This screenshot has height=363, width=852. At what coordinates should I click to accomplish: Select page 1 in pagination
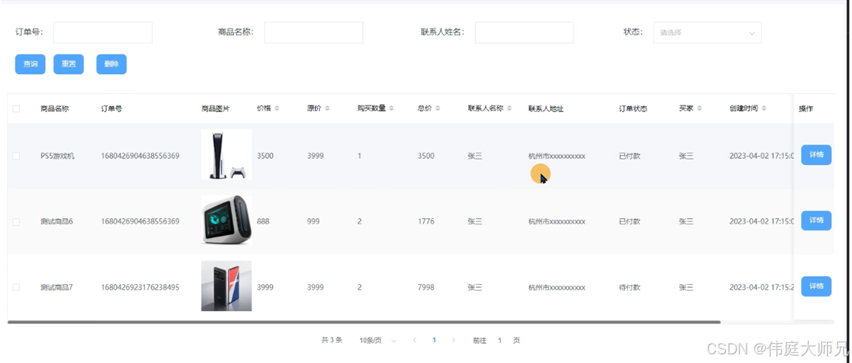(434, 340)
